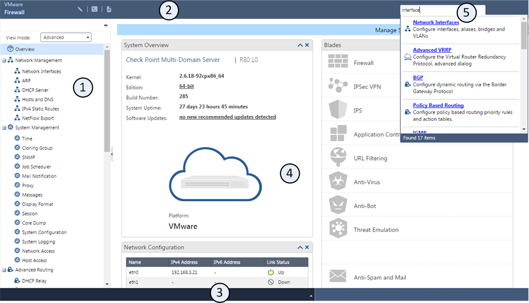Image resolution: width=529 pixels, height=303 pixels.
Task: Open Cloning Group tree item
Action: coord(37,148)
